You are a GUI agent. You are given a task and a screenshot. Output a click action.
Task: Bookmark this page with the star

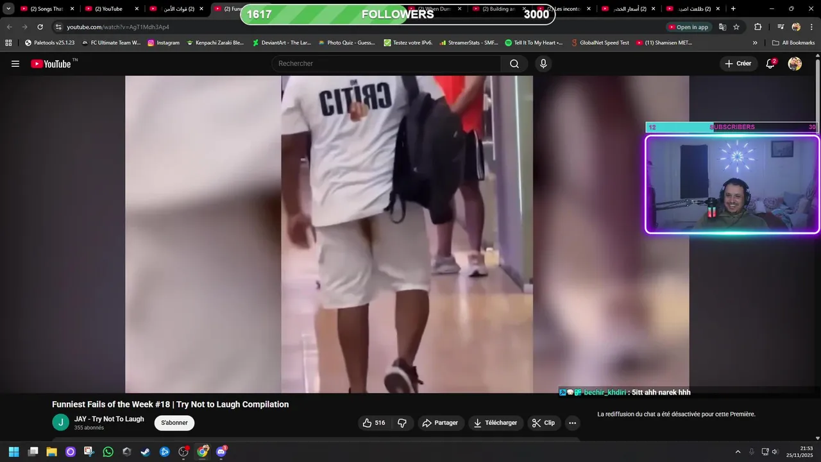pyautogui.click(x=736, y=27)
